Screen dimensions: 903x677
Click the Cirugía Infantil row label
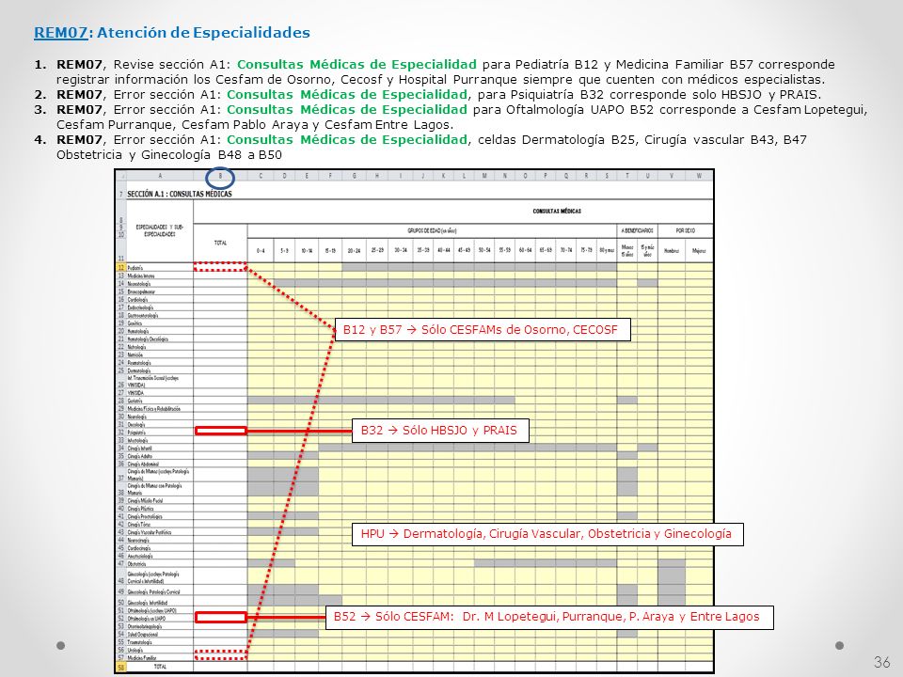[160, 448]
